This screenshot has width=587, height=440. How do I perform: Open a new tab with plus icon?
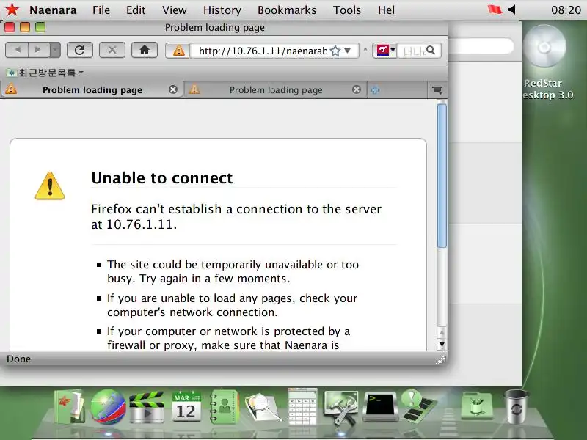click(x=375, y=89)
